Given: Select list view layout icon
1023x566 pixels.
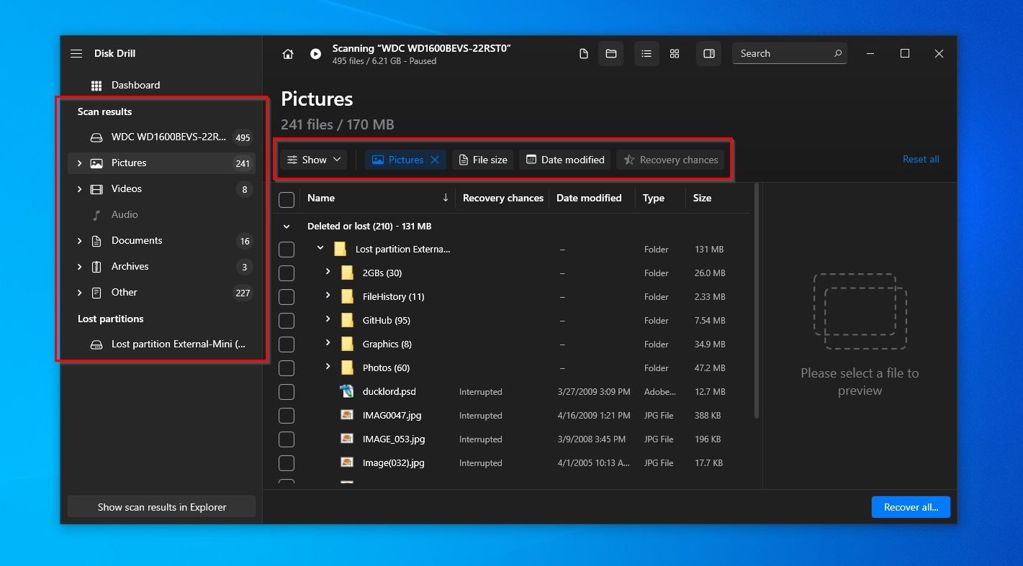Looking at the screenshot, I should click(646, 54).
